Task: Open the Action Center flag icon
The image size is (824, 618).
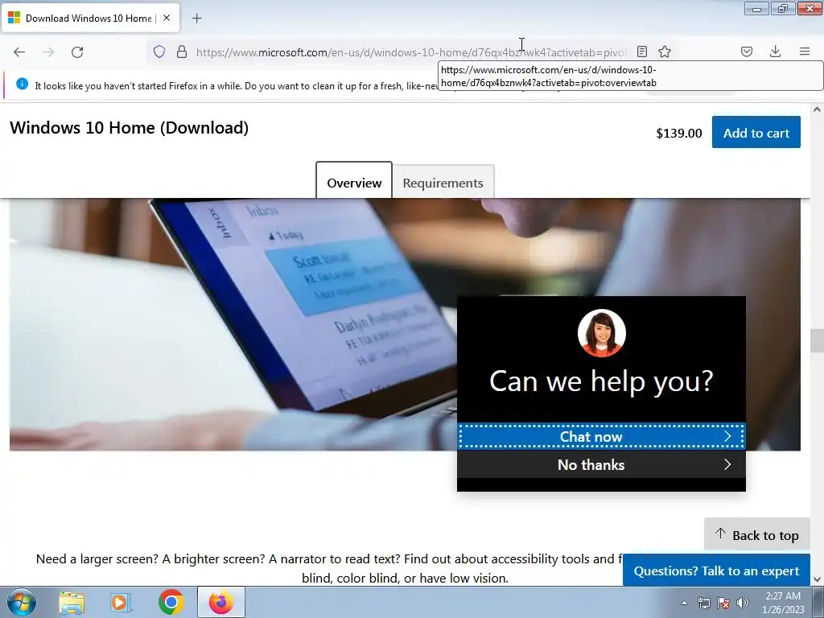Action: click(723, 603)
